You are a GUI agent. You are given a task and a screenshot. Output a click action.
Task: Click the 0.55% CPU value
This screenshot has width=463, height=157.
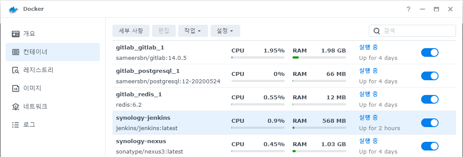point(274,97)
